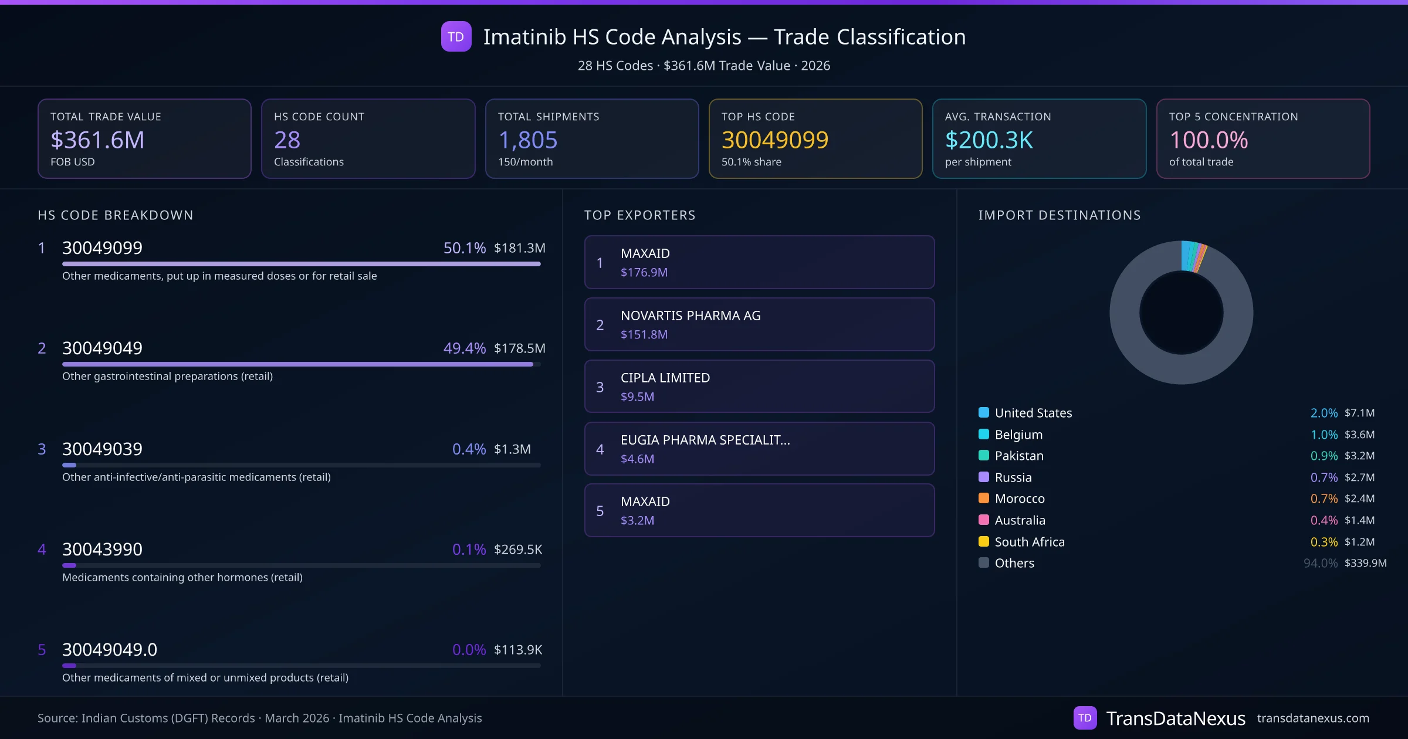The height and width of the screenshot is (739, 1408).
Task: Click the Morocco orange legend square
Action: [x=984, y=498]
